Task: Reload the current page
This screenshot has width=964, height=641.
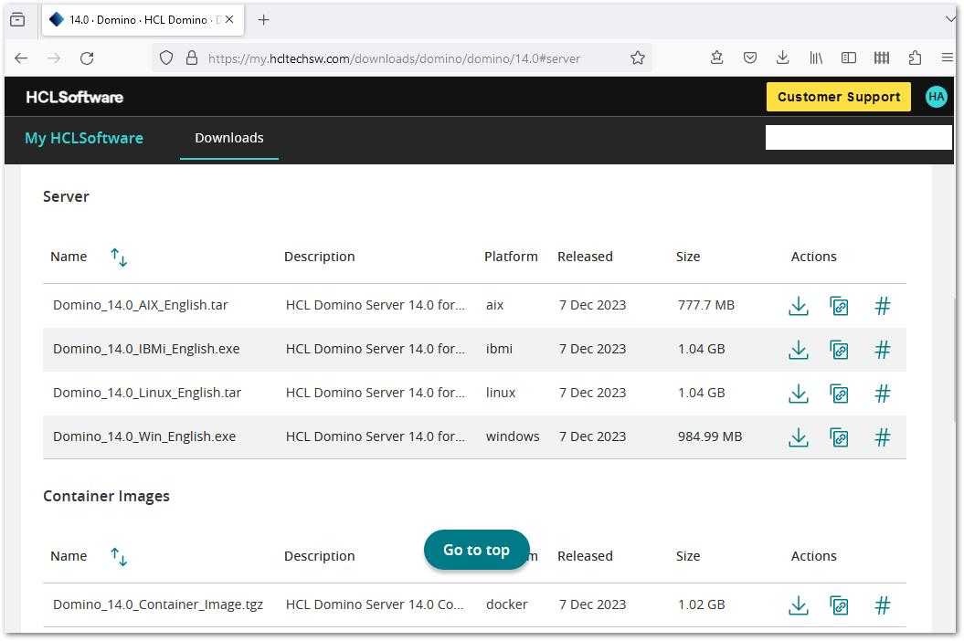Action: click(87, 58)
